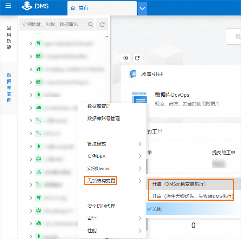This screenshot has width=241, height=239.
Task: Expand arrow next to 实例Owner
Action: pyautogui.click(x=140, y=169)
